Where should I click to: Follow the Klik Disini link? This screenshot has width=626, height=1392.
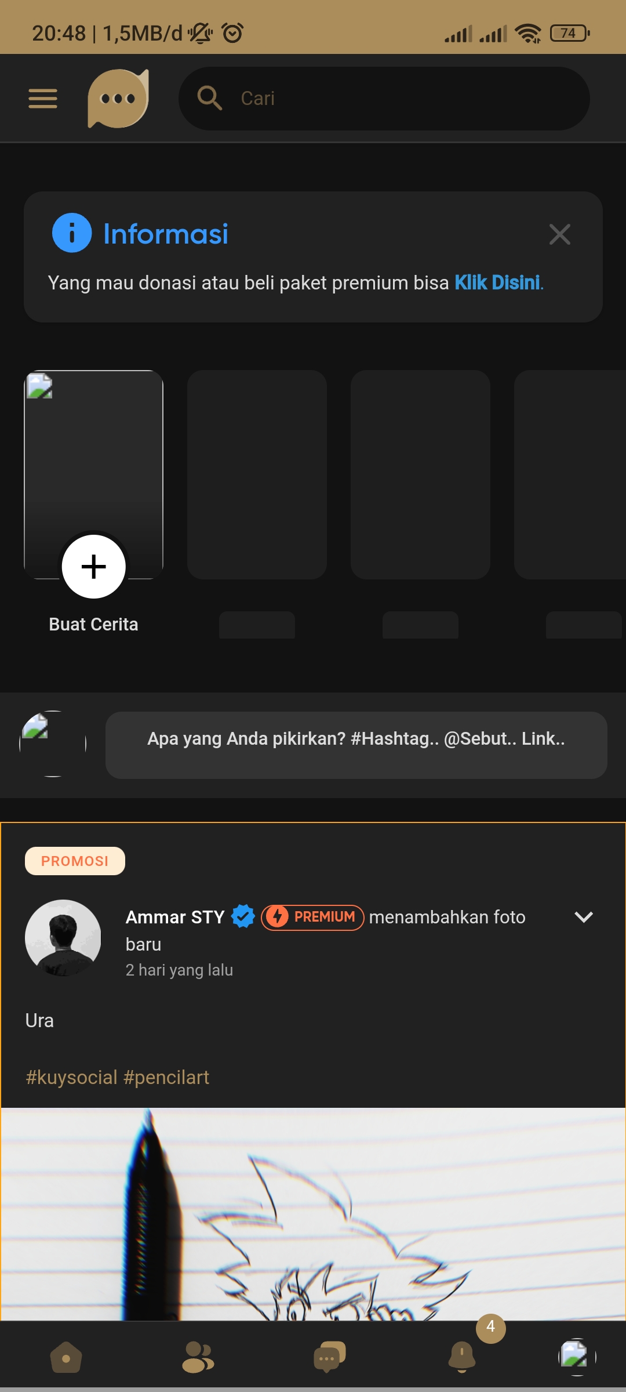(x=497, y=283)
